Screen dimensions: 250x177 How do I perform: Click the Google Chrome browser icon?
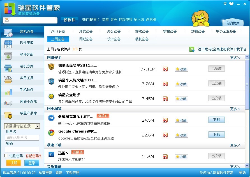point(51,133)
